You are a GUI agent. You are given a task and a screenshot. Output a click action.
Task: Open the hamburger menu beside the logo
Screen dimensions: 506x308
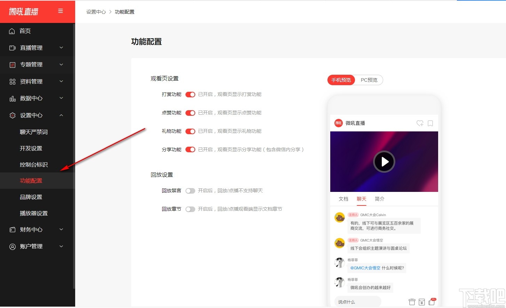(61, 11)
